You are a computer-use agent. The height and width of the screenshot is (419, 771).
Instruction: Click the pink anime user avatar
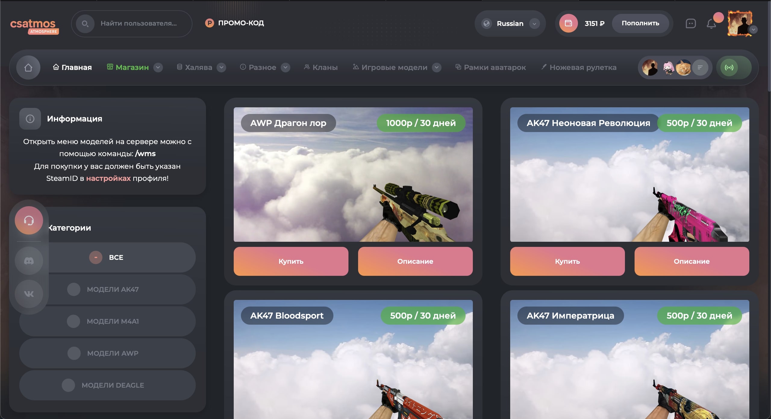(669, 68)
